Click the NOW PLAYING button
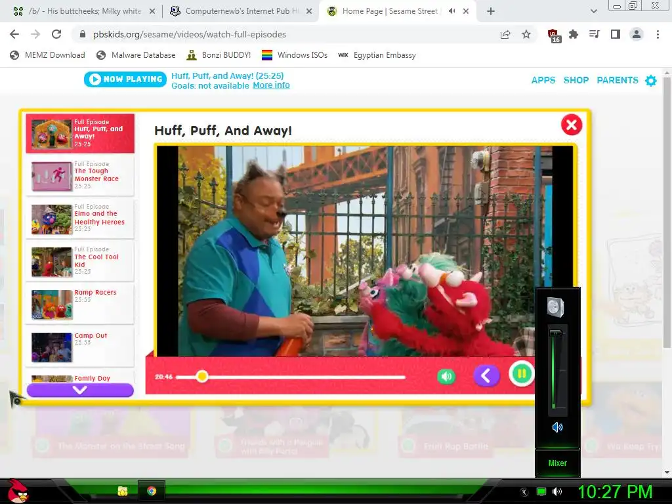672x504 pixels. (125, 79)
